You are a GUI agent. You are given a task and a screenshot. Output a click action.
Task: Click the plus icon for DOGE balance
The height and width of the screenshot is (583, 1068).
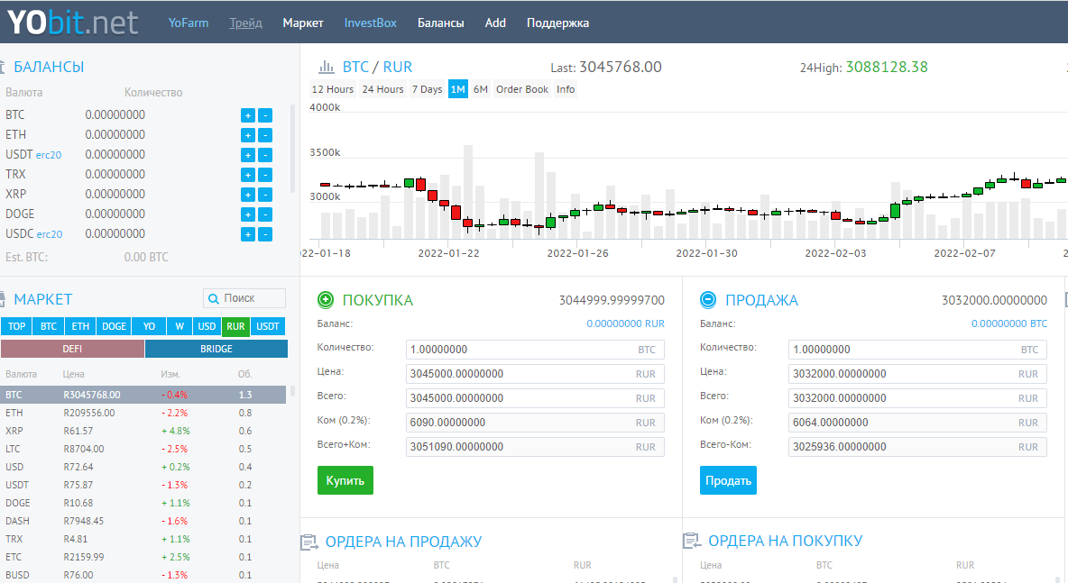(x=248, y=214)
